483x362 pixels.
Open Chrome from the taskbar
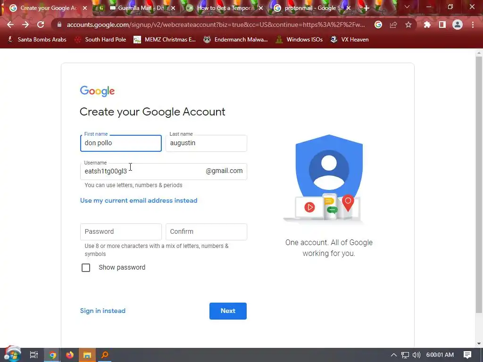[53, 355]
